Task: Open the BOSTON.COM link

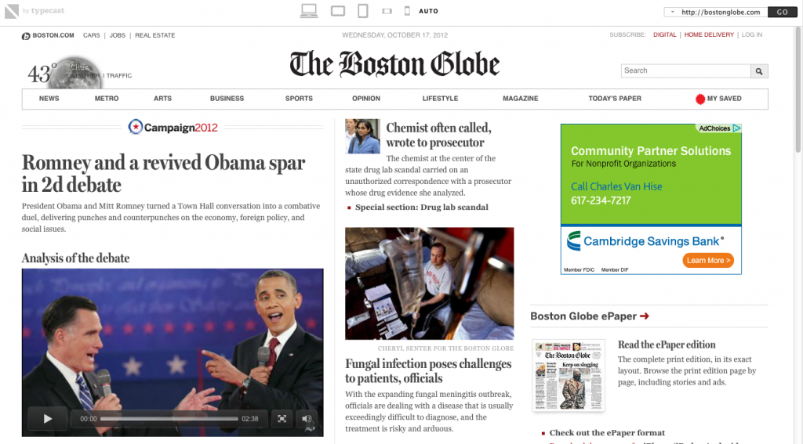Action: click(48, 35)
